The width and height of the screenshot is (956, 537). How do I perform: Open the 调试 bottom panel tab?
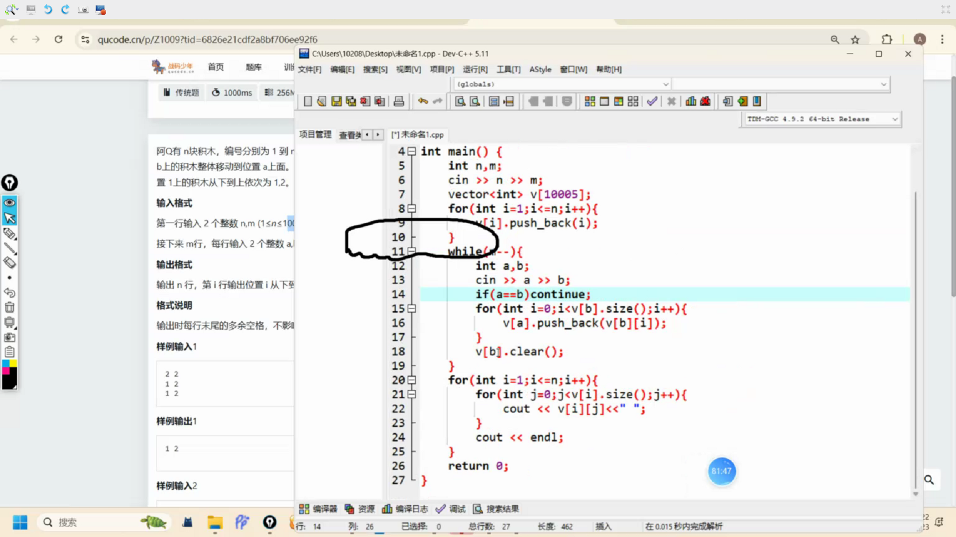451,509
